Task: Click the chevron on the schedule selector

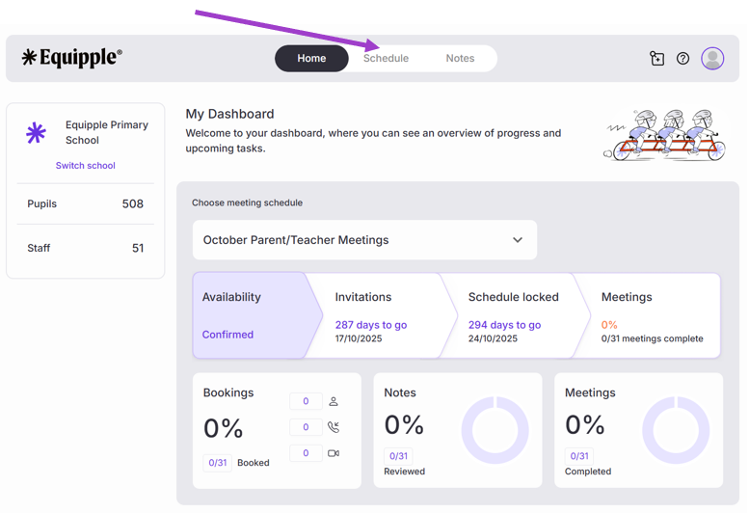Action: [518, 240]
